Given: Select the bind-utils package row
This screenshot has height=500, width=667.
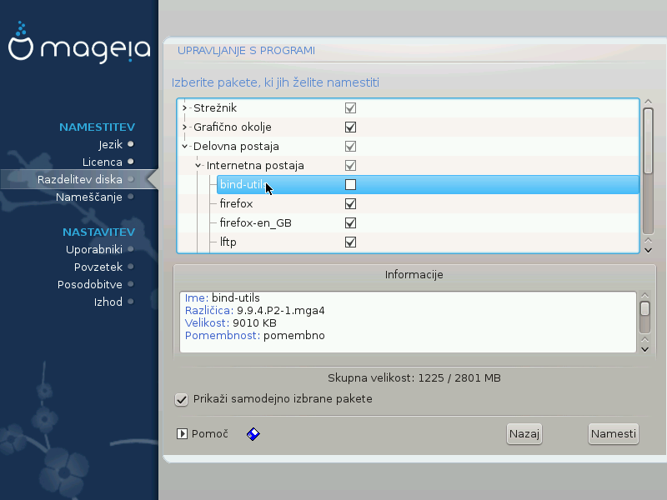Looking at the screenshot, I should click(428, 184).
